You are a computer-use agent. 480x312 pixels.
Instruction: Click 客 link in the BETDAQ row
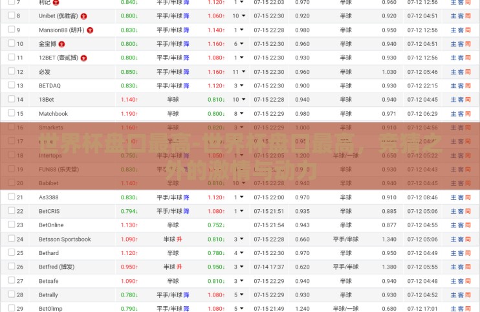click(x=461, y=85)
